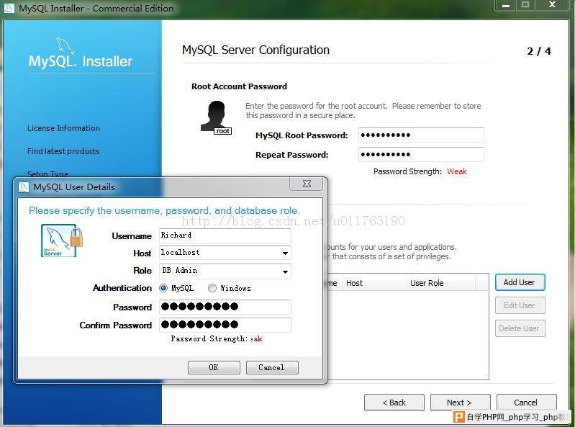Cancel the MySQL User Details dialog
The image size is (575, 427).
[x=272, y=367]
